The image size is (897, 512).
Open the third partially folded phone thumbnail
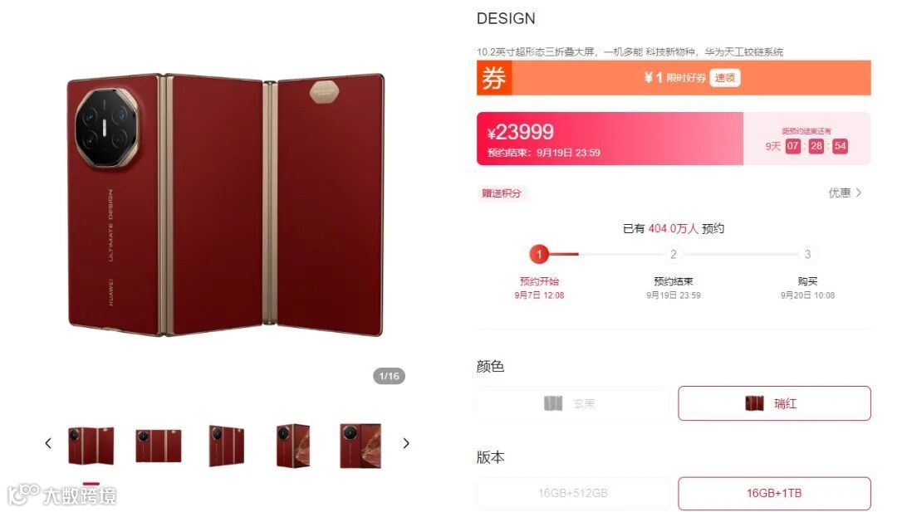(x=227, y=446)
